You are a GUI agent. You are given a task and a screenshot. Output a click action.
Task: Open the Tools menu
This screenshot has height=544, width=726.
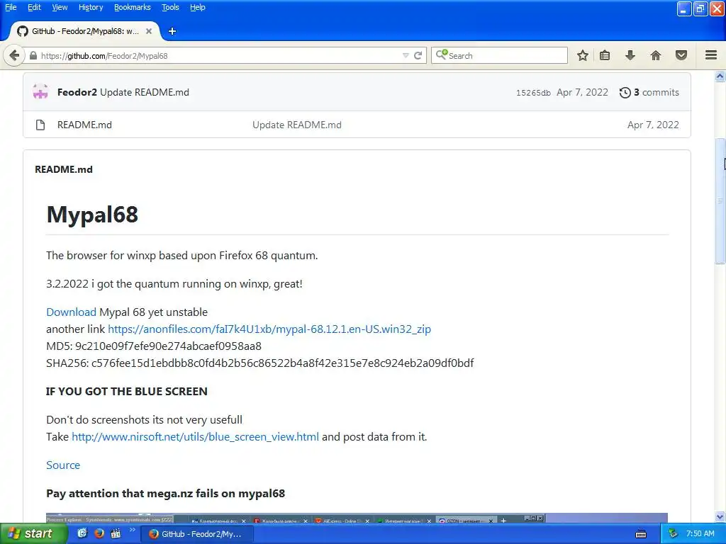click(170, 7)
